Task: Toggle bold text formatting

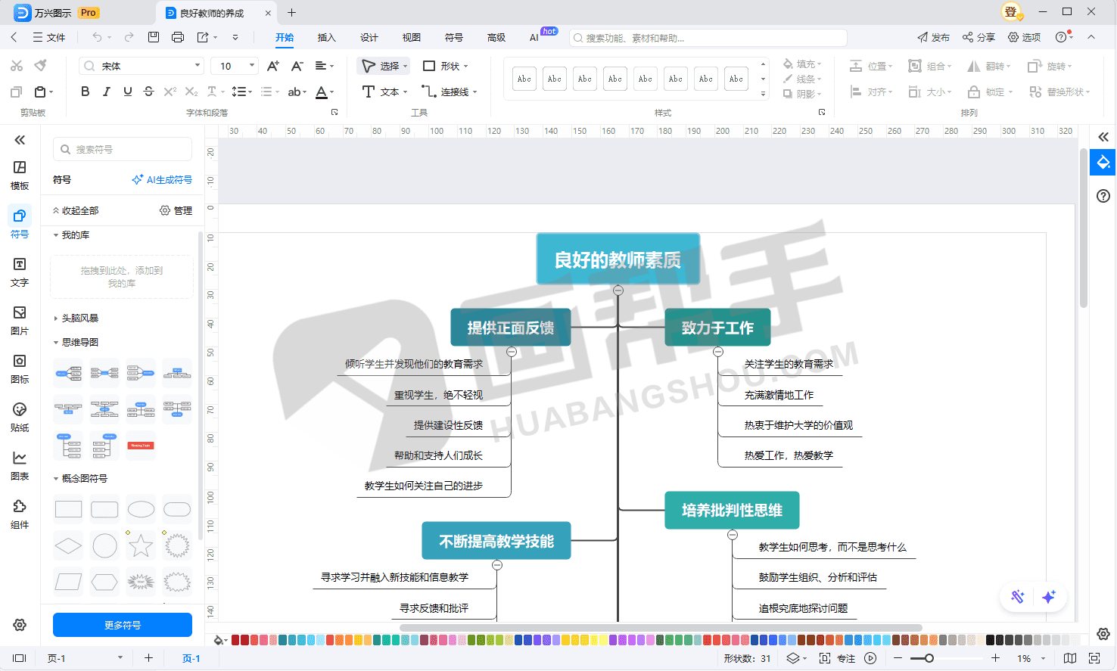Action: (85, 92)
